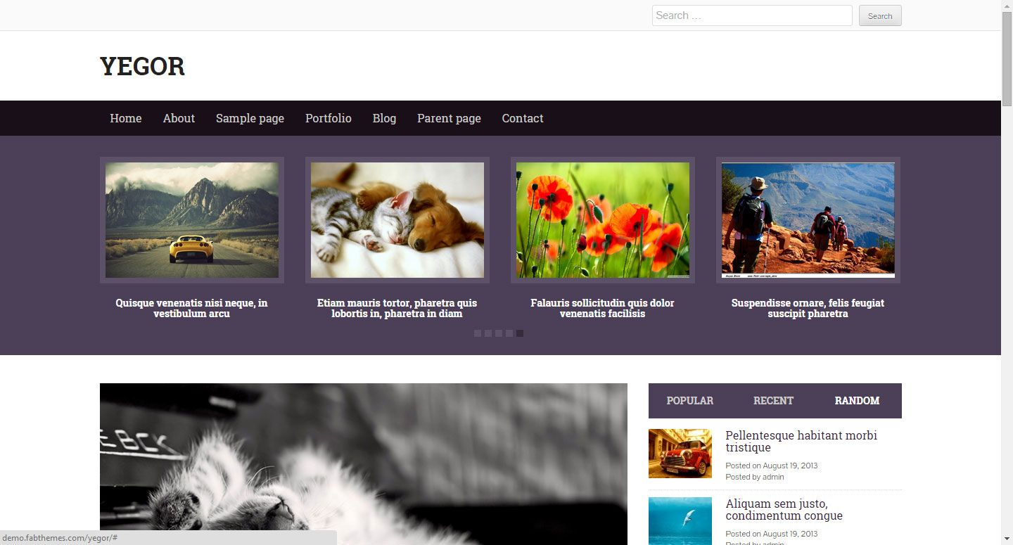Open post 'Quisque venenatis nisi neque' title
1013x545 pixels.
point(192,308)
